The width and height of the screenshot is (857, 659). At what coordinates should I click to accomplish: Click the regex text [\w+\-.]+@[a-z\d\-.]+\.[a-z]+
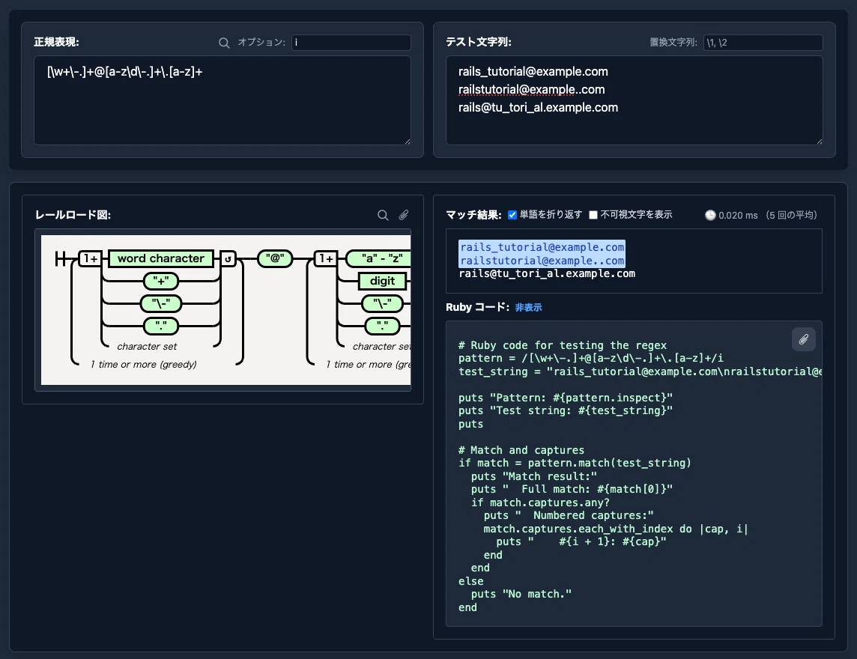tap(124, 72)
